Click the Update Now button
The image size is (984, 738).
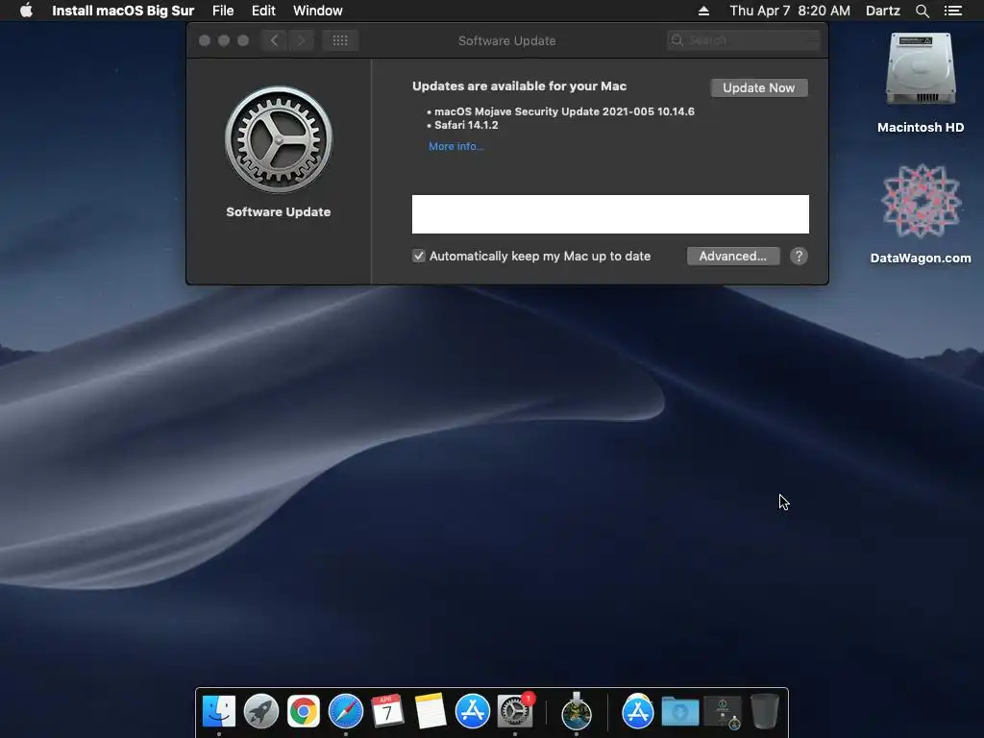[759, 87]
